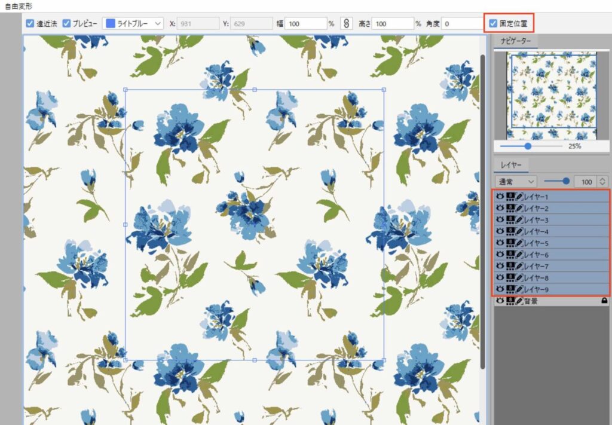This screenshot has height=425, width=612.
Task: Select the レイヤー panel tab
Action: coord(511,165)
